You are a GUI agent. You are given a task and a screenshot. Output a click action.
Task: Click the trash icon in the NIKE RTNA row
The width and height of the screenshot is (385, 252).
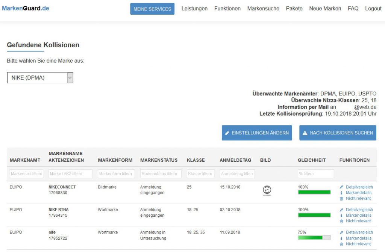[341, 221]
